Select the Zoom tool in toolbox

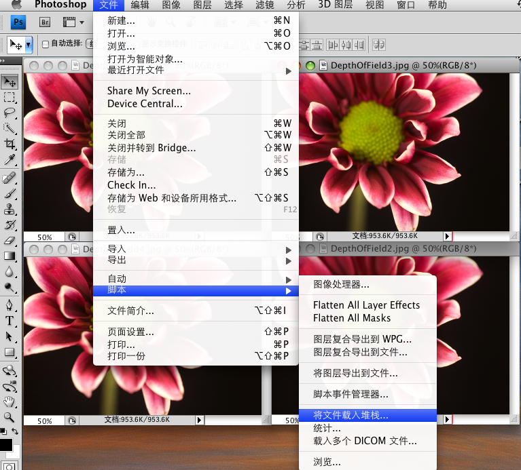(10, 417)
